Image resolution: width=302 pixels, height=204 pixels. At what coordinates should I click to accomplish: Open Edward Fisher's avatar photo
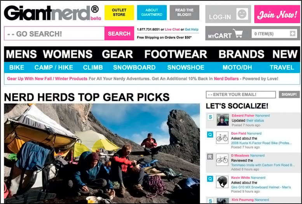pos(223,120)
